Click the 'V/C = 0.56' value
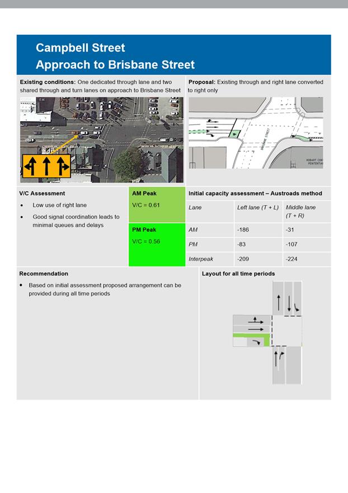Viewport: 348px width, 493px height. pyautogui.click(x=146, y=242)
